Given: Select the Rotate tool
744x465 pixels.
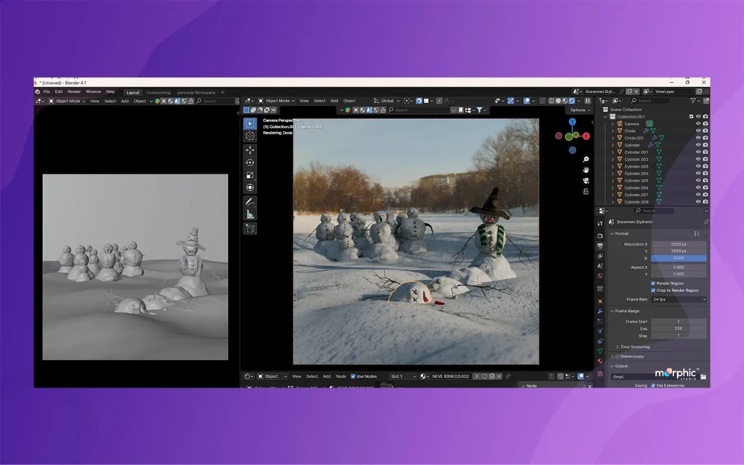Looking at the screenshot, I should pos(250,163).
